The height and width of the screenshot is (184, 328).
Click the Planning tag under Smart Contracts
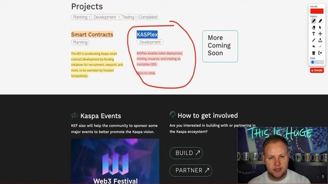tap(80, 42)
